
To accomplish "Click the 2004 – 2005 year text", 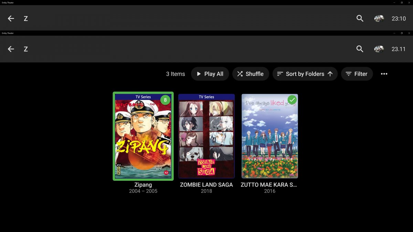I will tap(143, 191).
